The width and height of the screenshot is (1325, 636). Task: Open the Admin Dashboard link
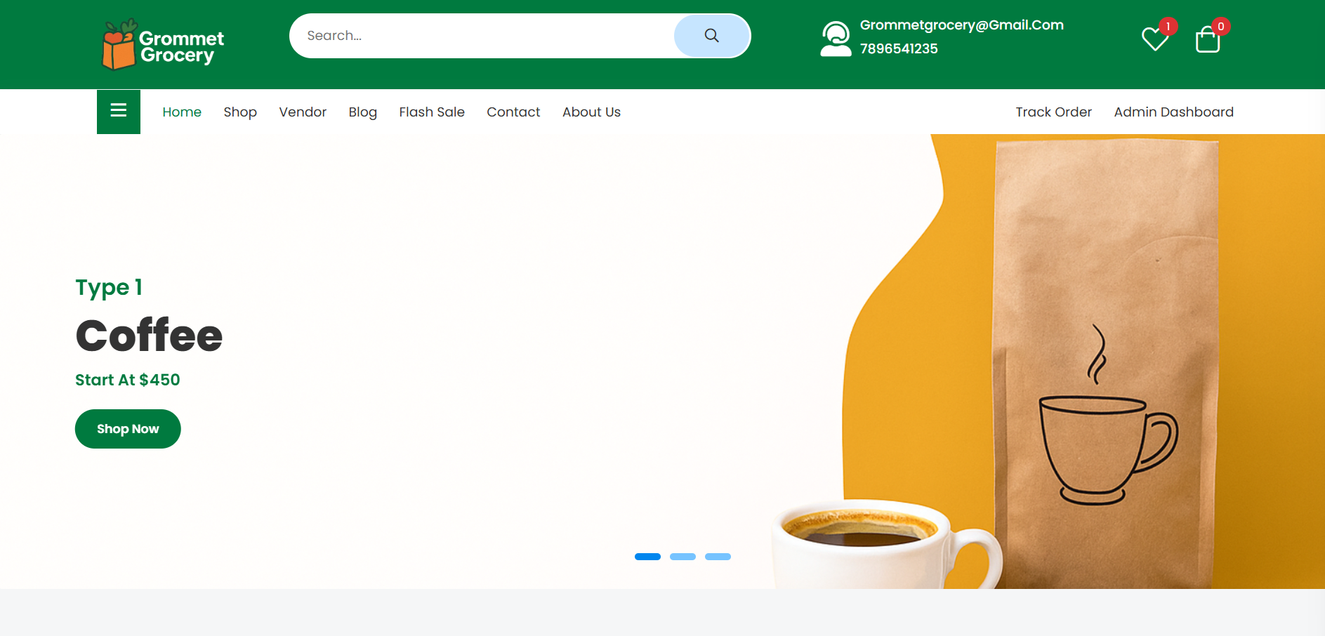click(1173, 112)
